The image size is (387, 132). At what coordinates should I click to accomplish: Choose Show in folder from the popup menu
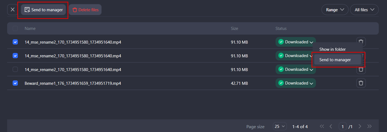tap(332, 49)
